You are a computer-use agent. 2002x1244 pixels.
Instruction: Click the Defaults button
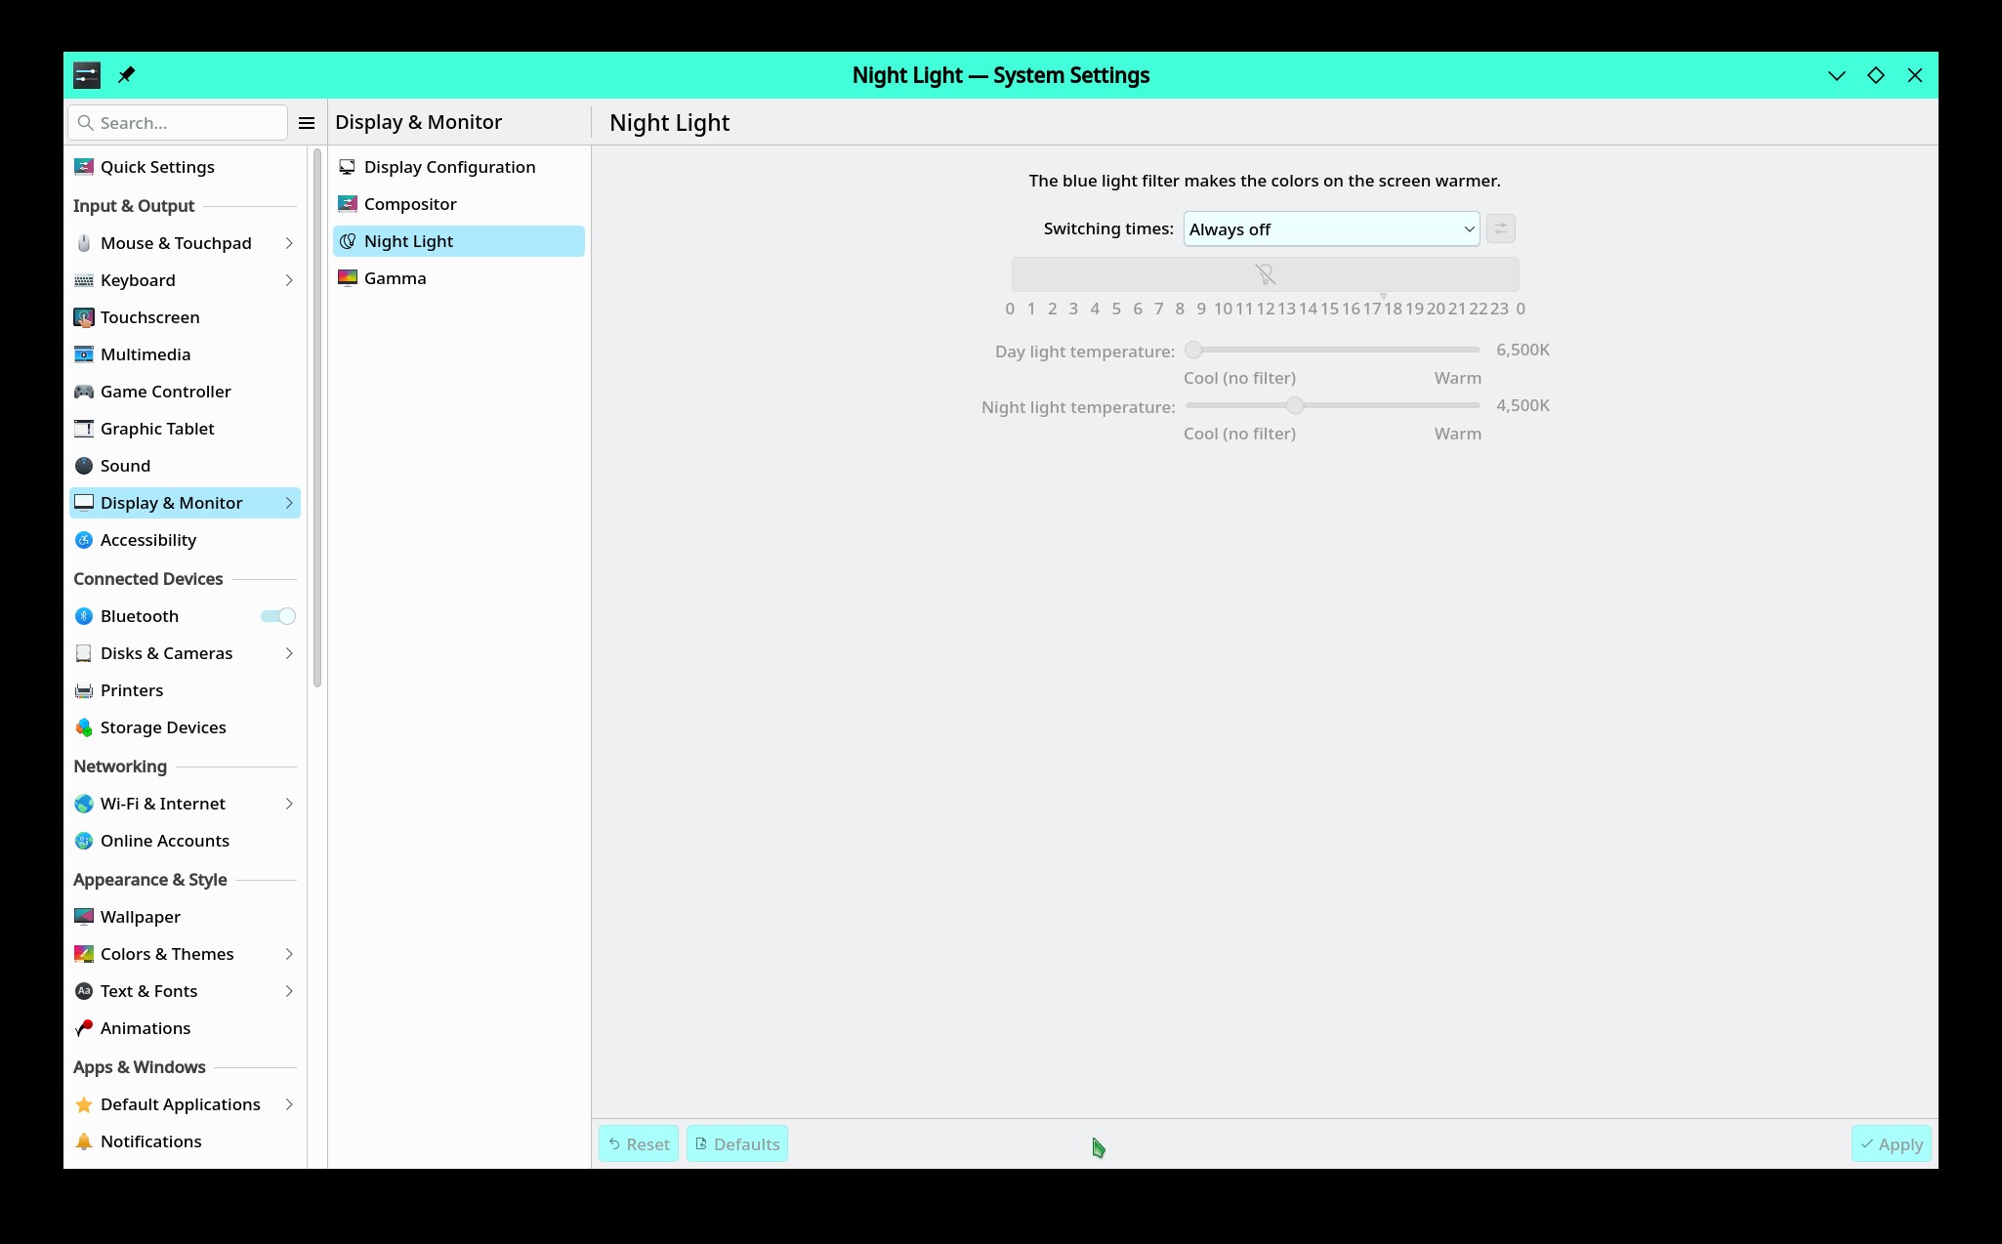click(x=737, y=1144)
